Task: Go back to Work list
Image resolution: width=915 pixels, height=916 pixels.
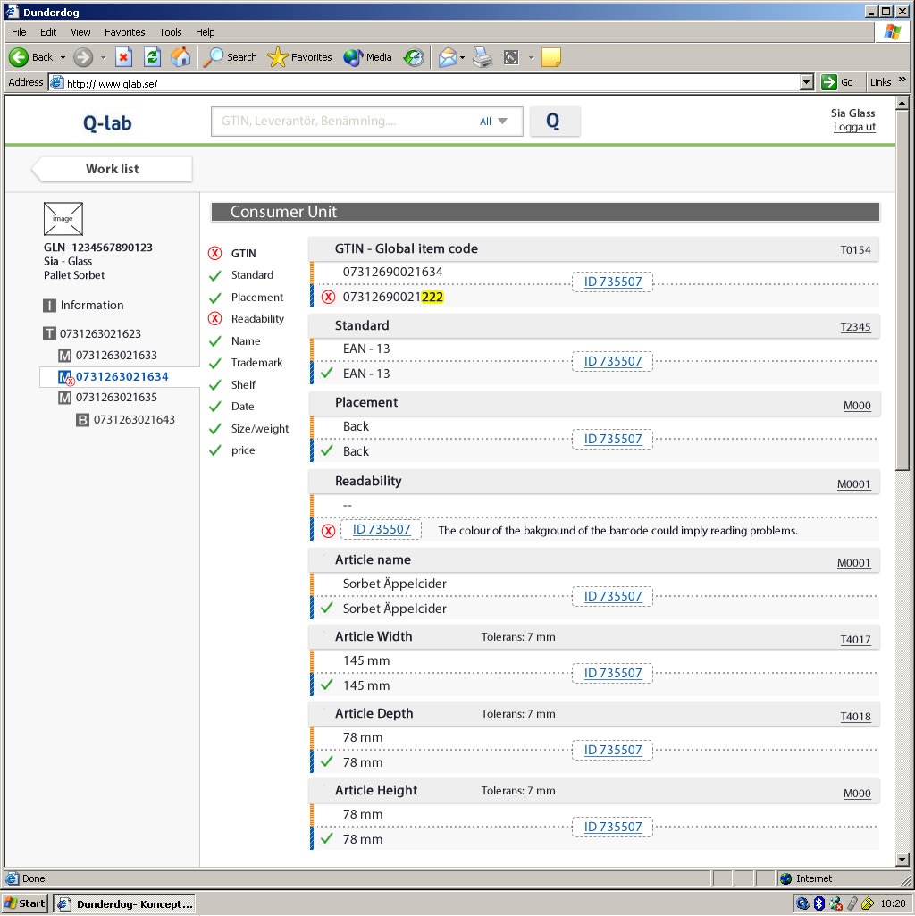Action: click(112, 169)
